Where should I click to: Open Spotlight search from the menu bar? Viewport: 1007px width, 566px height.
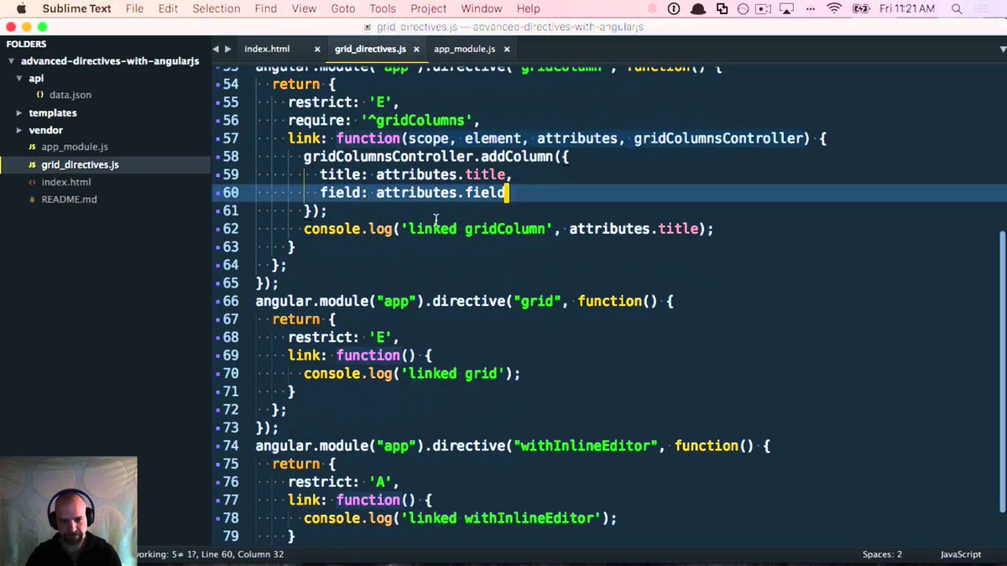coord(956,9)
